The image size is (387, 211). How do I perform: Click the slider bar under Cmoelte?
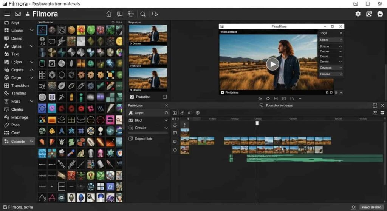148,133
